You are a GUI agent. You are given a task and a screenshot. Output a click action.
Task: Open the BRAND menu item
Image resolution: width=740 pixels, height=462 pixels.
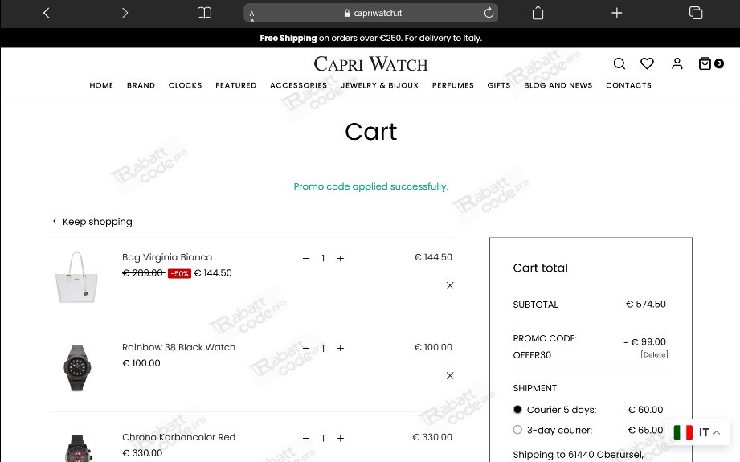tap(141, 85)
